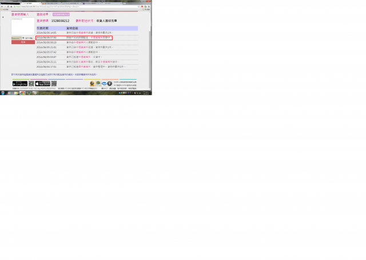The image size is (366, 260).
Task: Click the timestamp 2014/06/04 21:11
Action: point(46,62)
